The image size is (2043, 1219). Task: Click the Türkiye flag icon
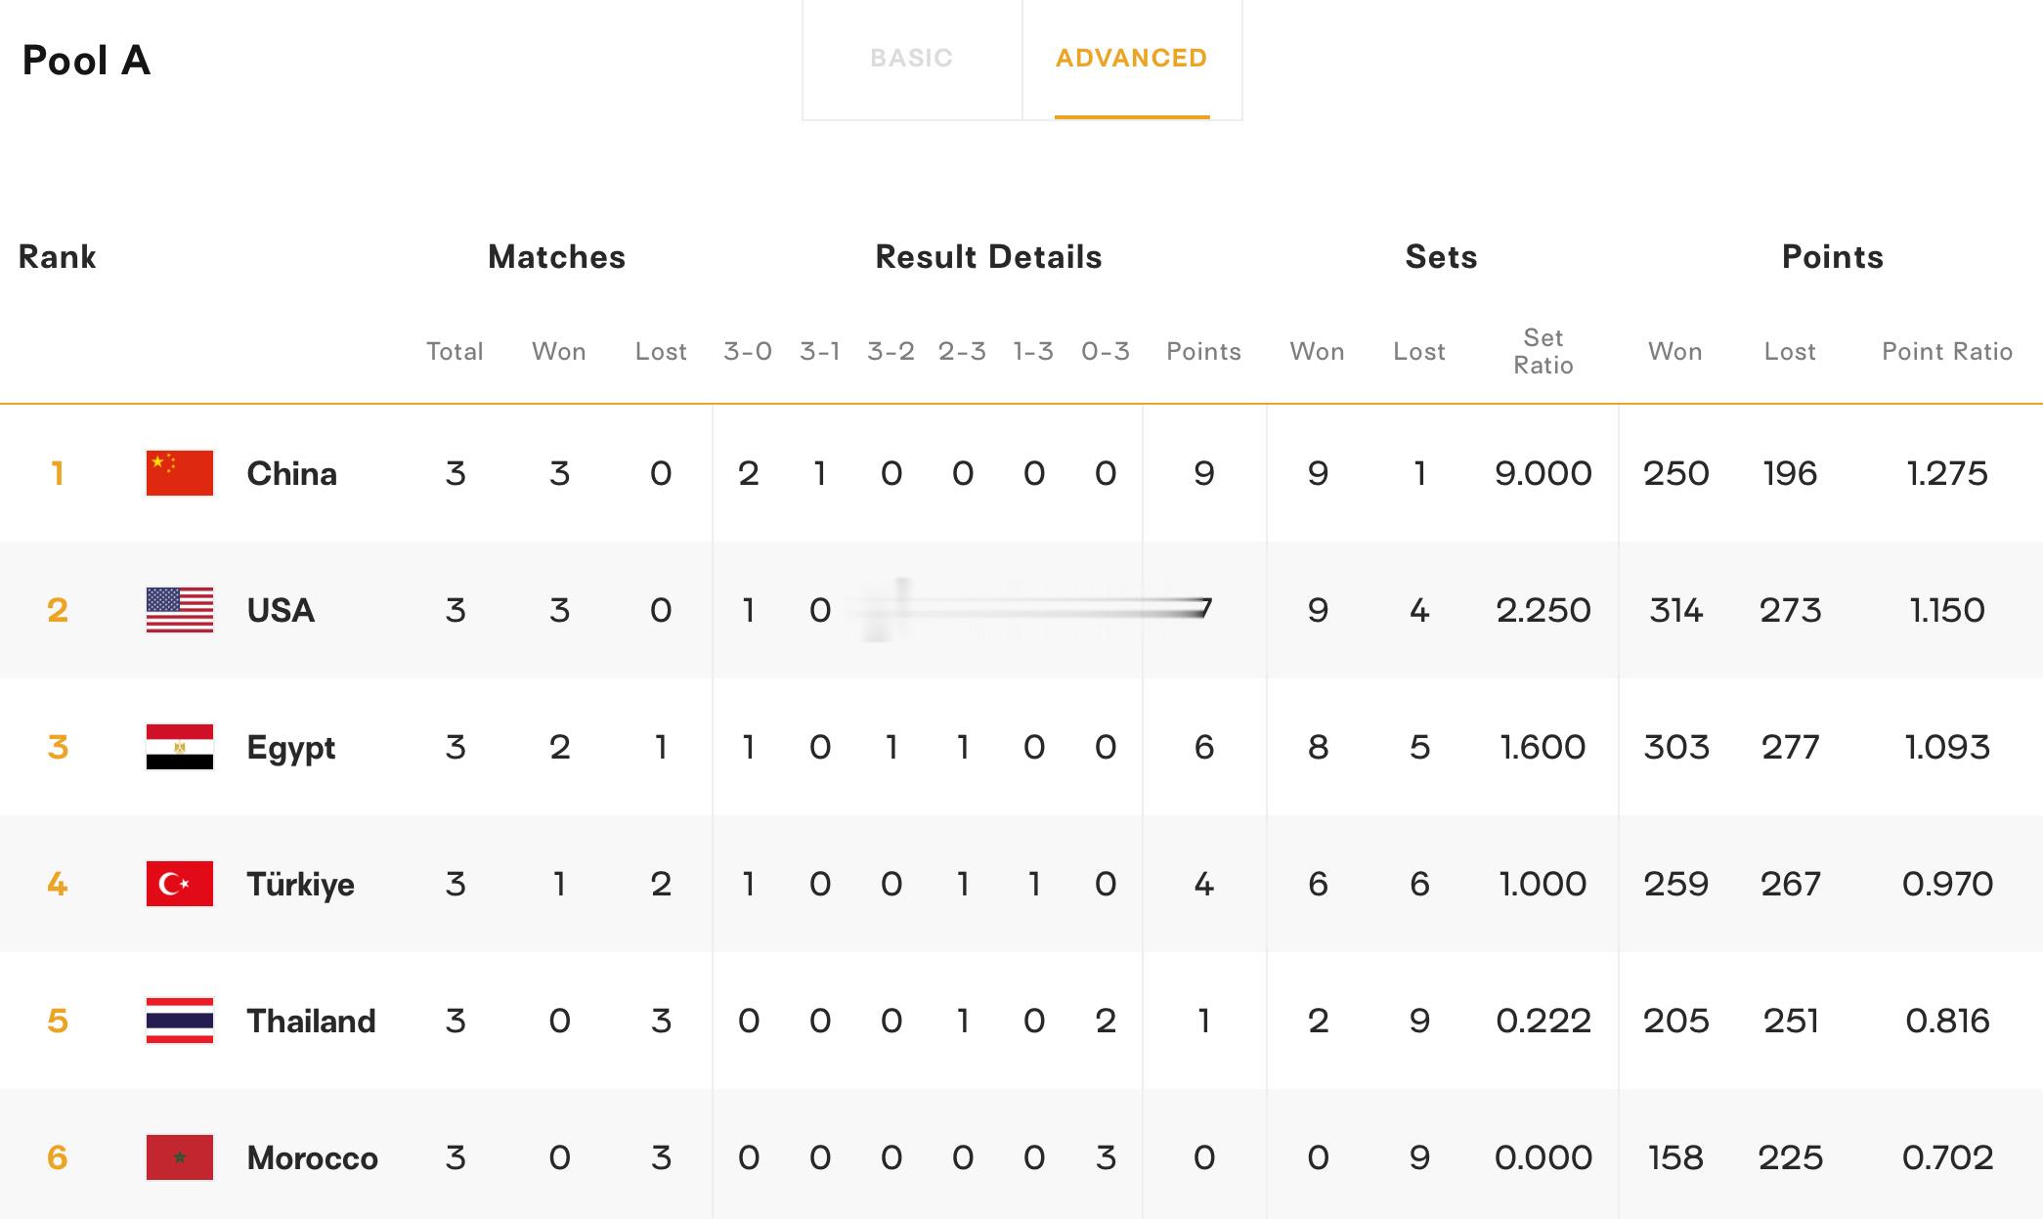click(x=180, y=884)
